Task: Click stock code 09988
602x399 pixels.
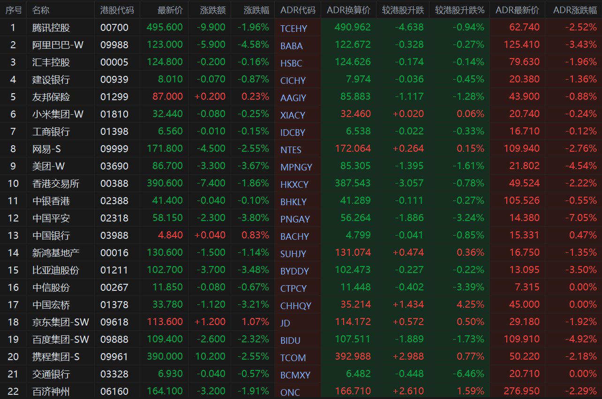Action: (114, 45)
